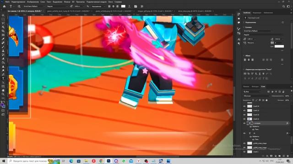Select the Eraser tool
The height and width of the screenshot is (164, 293).
tap(3, 59)
